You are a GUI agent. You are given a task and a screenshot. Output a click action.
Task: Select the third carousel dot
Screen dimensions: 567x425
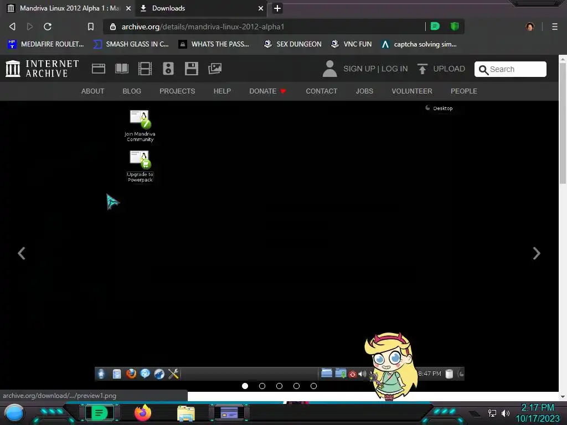click(279, 386)
